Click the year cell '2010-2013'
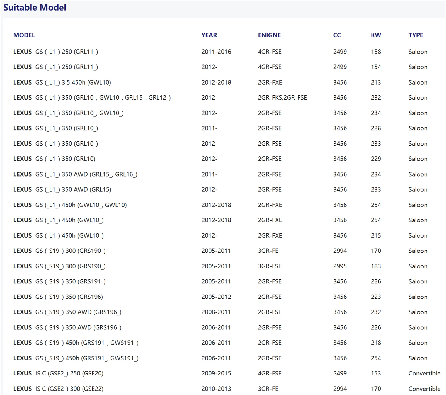The height and width of the screenshot is (395, 446). (216, 389)
